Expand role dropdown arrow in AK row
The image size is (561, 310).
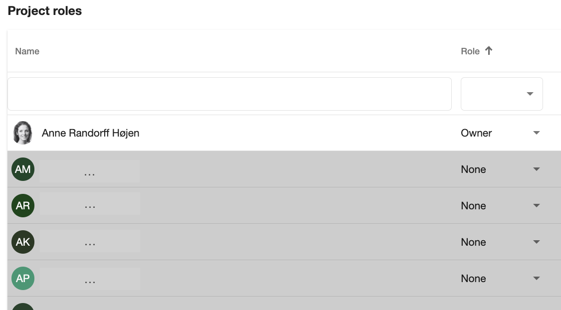coord(536,242)
